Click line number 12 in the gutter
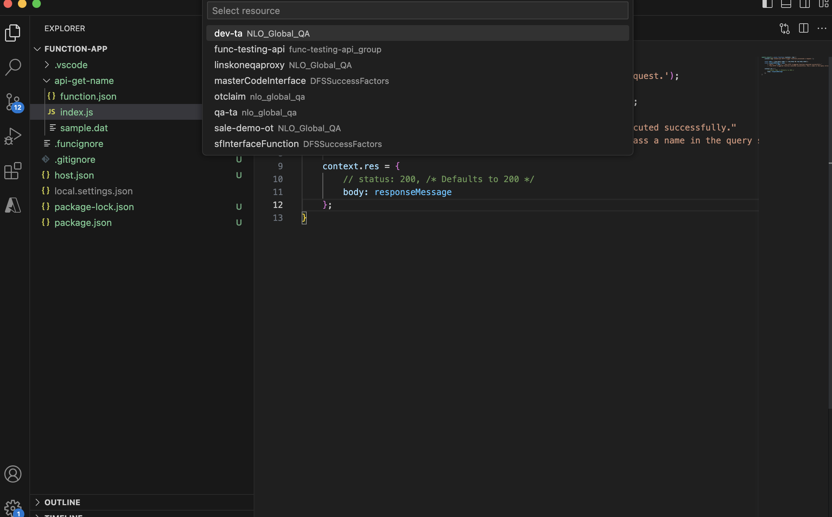 click(x=278, y=205)
